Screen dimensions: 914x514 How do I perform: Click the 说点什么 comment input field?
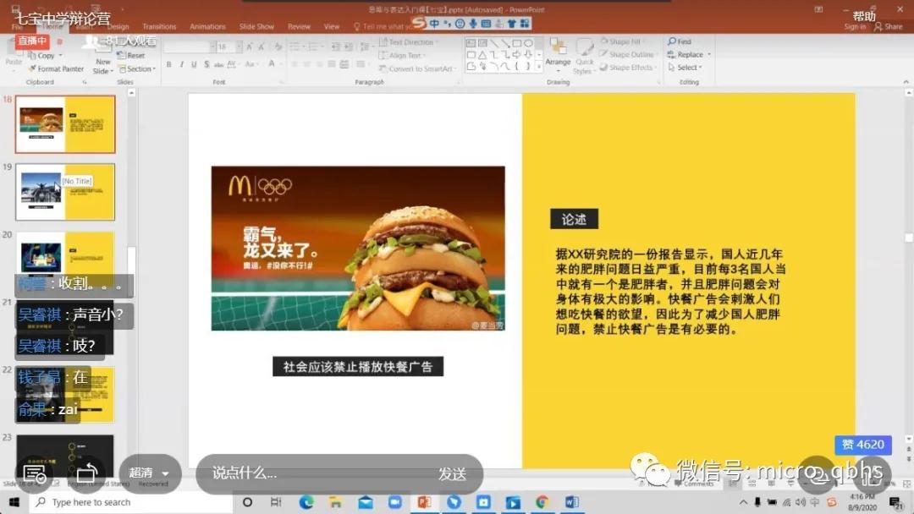[x=318, y=473]
